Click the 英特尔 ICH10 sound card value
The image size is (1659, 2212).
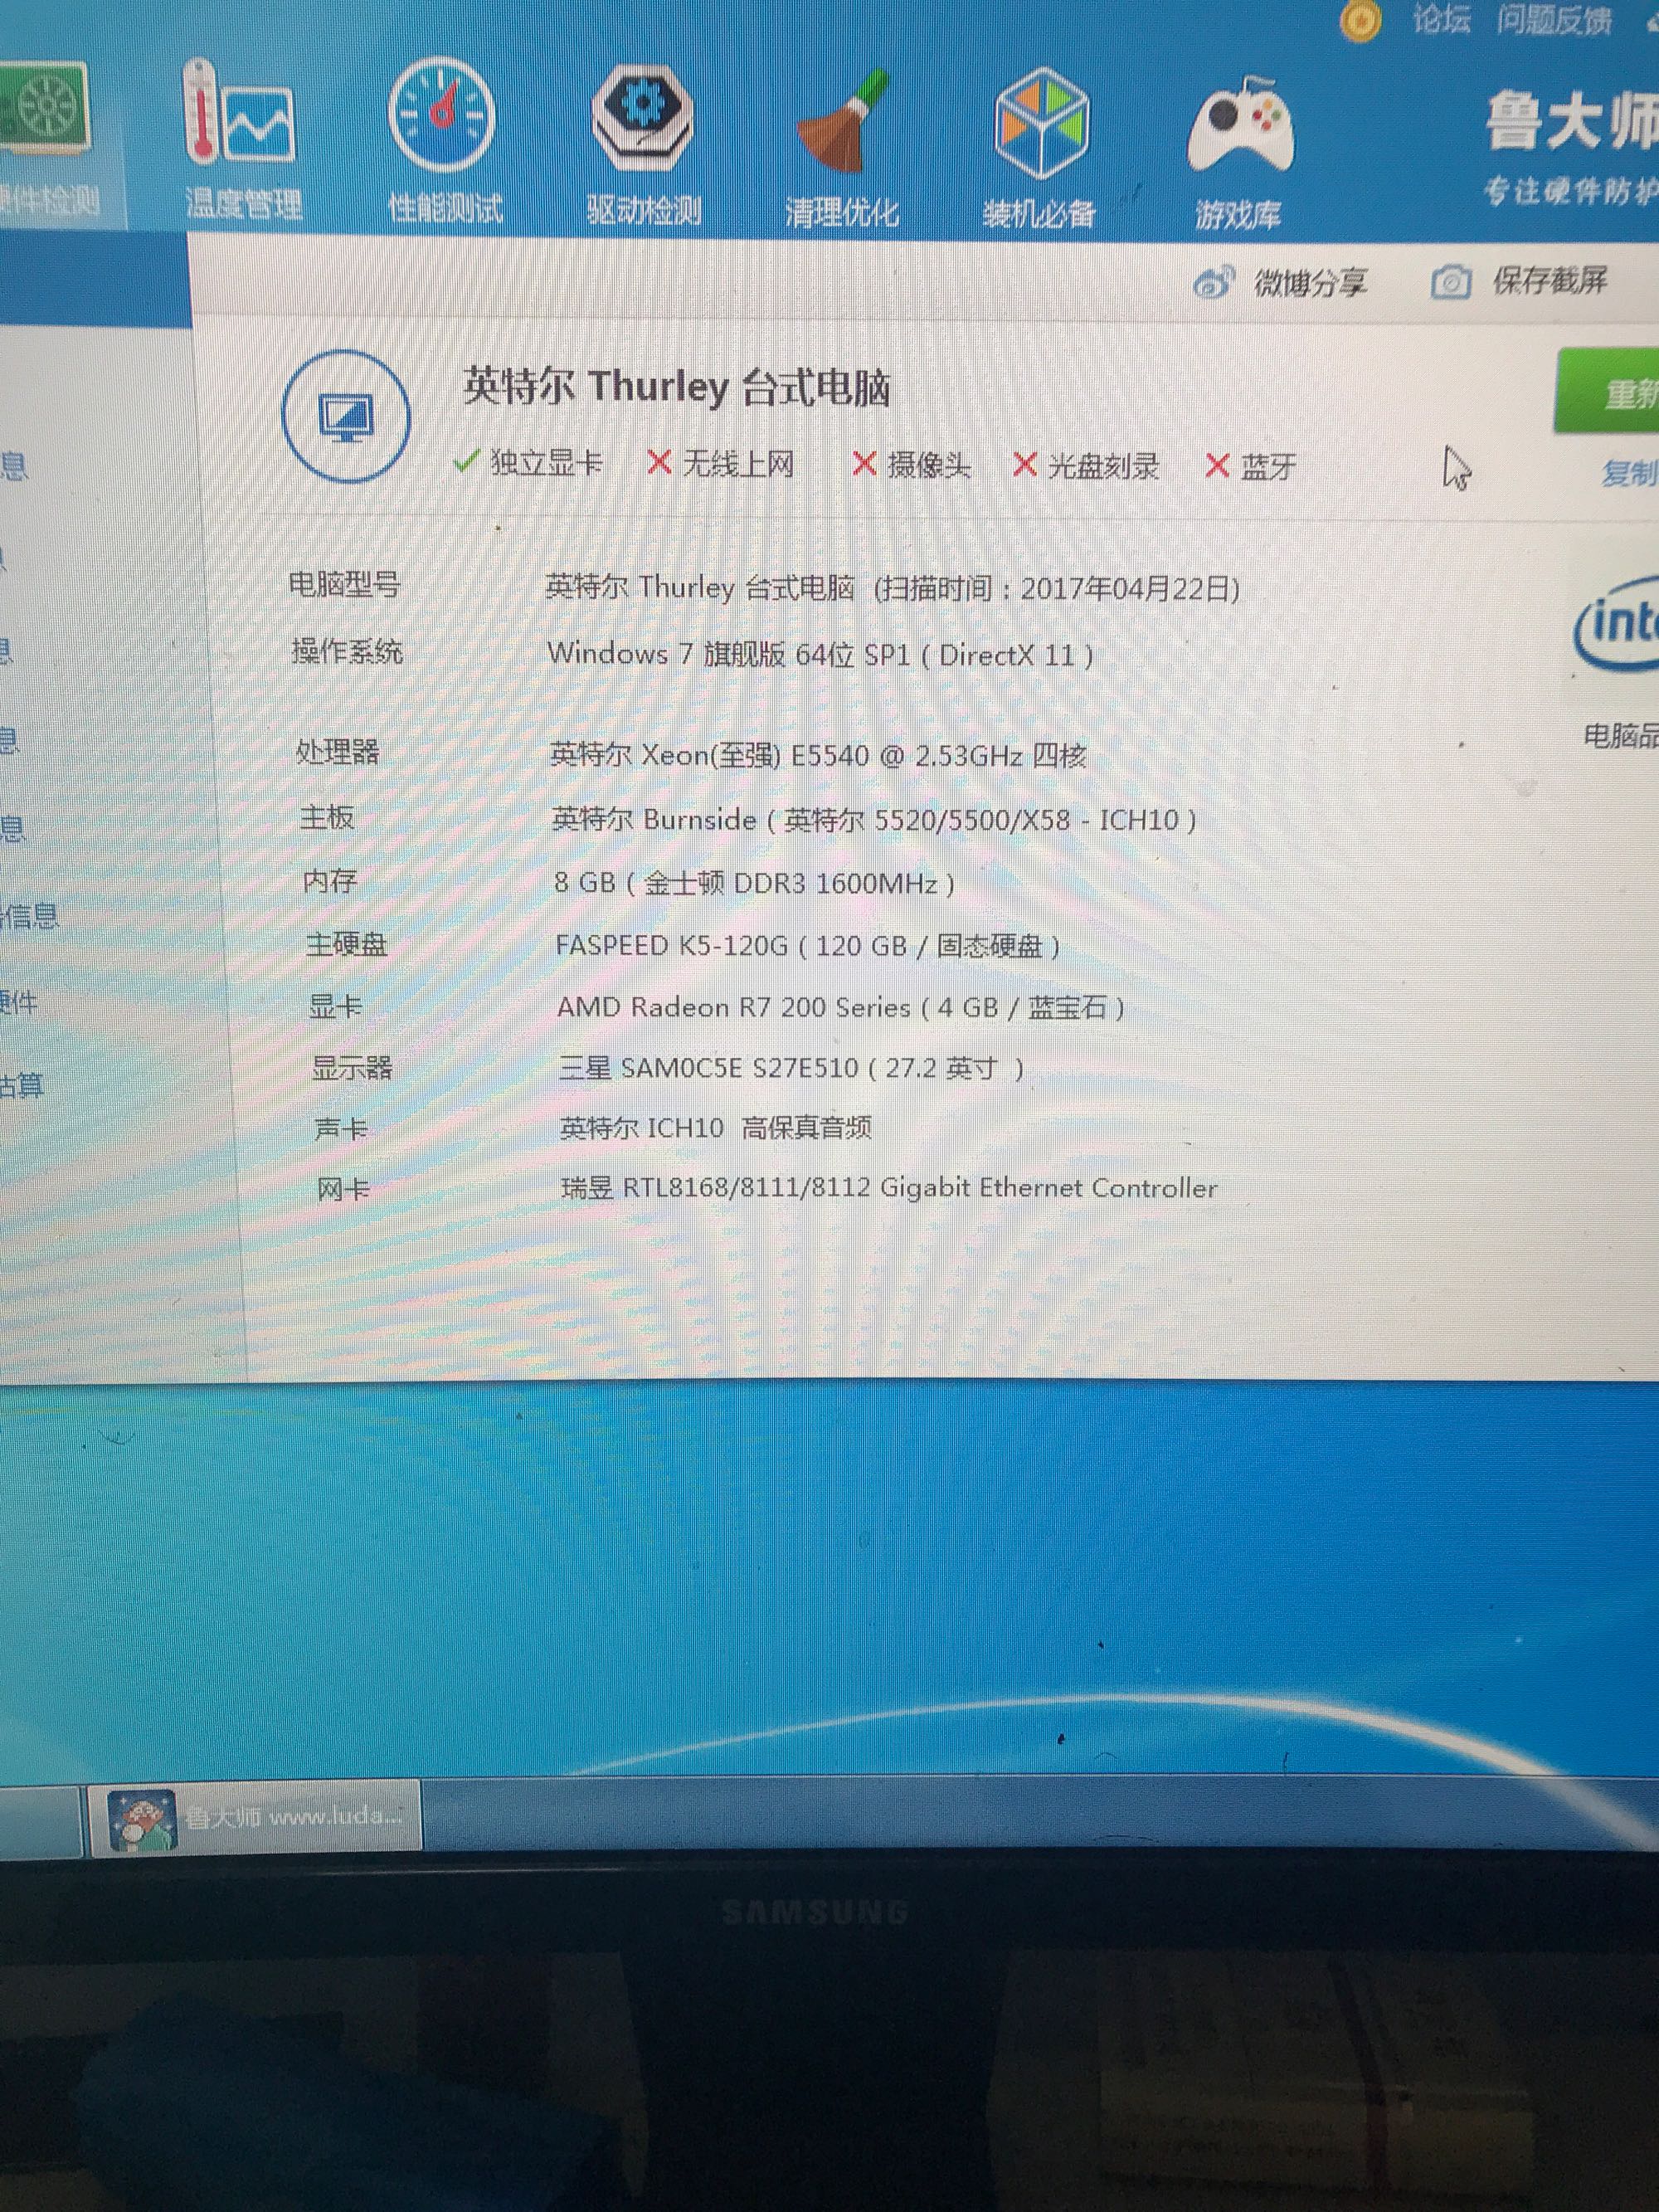tap(715, 1128)
